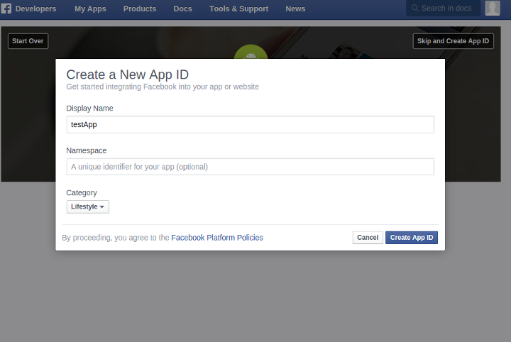Open the Docs menu
This screenshot has width=511, height=342.
pos(183,9)
